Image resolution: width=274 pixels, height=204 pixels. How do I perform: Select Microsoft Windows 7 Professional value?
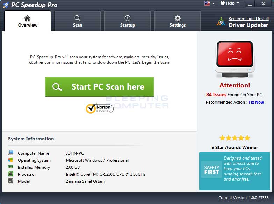coord(97,160)
